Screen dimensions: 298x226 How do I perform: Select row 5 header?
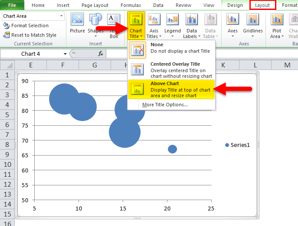coord(7,115)
